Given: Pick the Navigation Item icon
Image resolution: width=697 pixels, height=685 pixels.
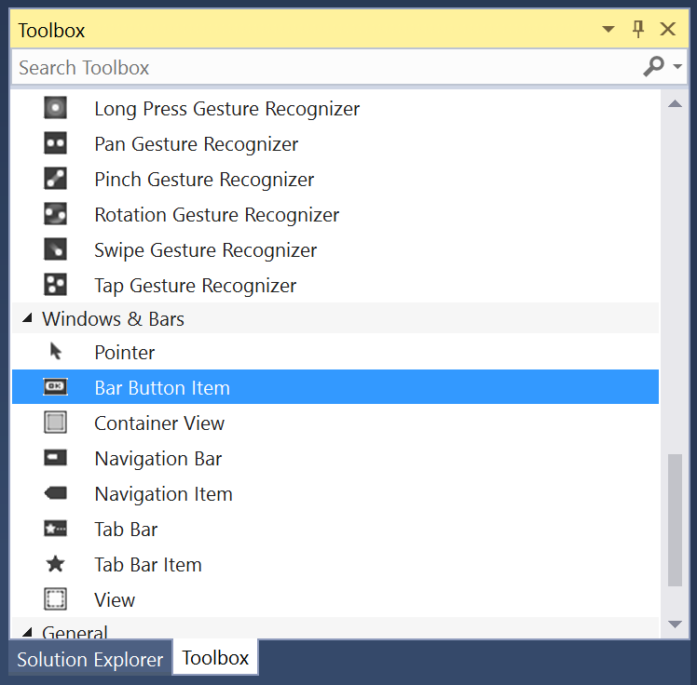Looking at the screenshot, I should [x=55, y=493].
